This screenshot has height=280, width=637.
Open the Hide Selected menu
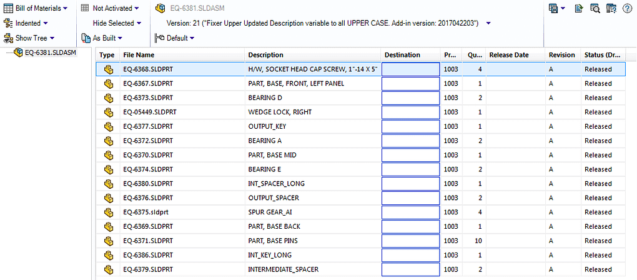tap(117, 23)
